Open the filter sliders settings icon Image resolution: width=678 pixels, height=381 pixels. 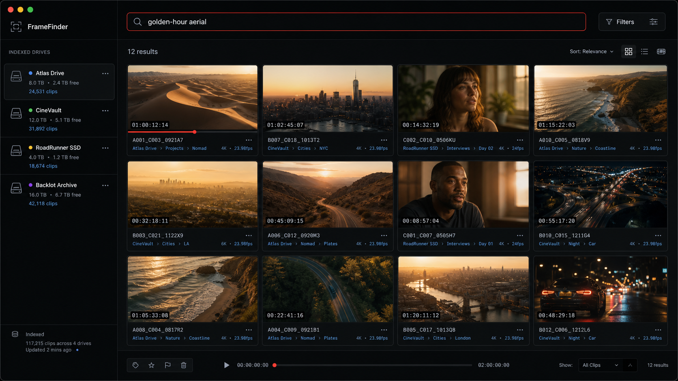653,22
